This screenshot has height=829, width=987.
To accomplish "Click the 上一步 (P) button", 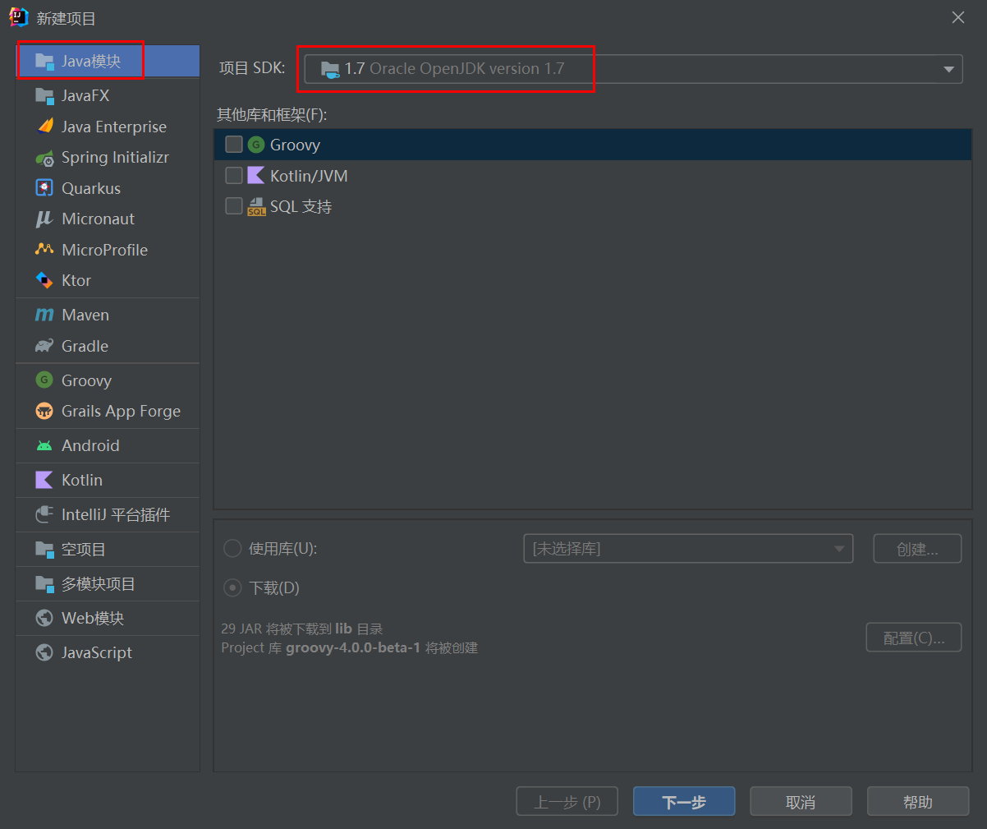I will [567, 802].
